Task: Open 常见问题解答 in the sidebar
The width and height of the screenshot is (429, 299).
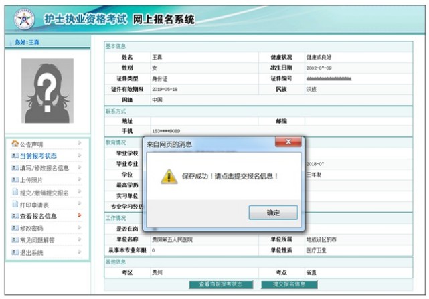Action: coord(37,240)
